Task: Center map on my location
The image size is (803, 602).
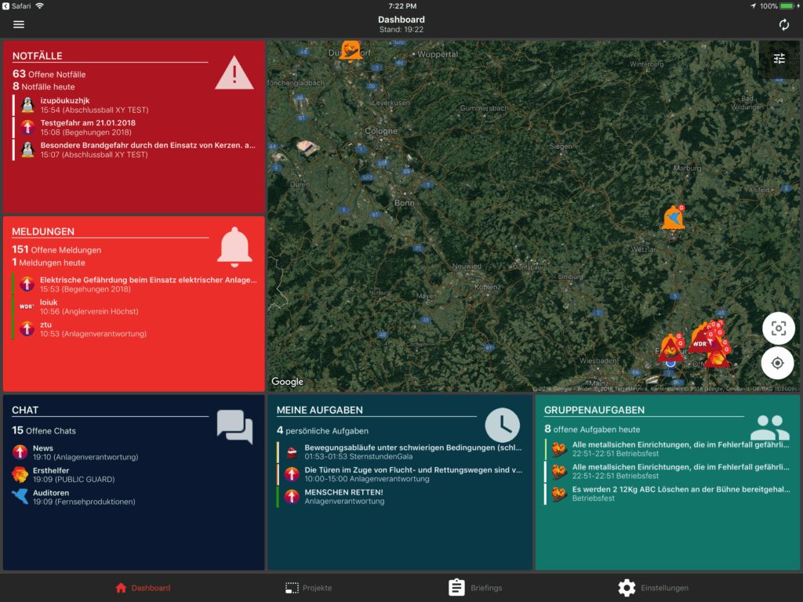Action: tap(777, 363)
